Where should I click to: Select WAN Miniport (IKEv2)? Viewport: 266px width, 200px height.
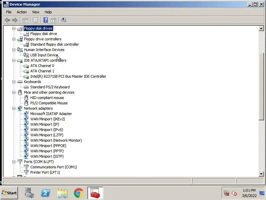pos(48,119)
